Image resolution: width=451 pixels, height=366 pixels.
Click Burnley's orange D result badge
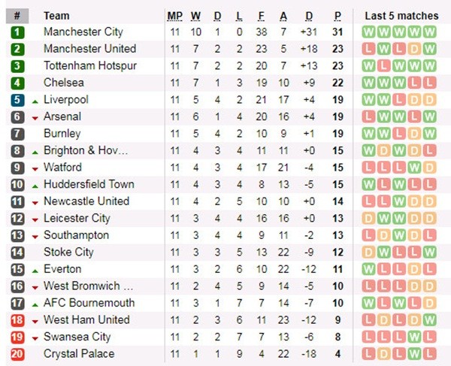pyautogui.click(x=414, y=134)
